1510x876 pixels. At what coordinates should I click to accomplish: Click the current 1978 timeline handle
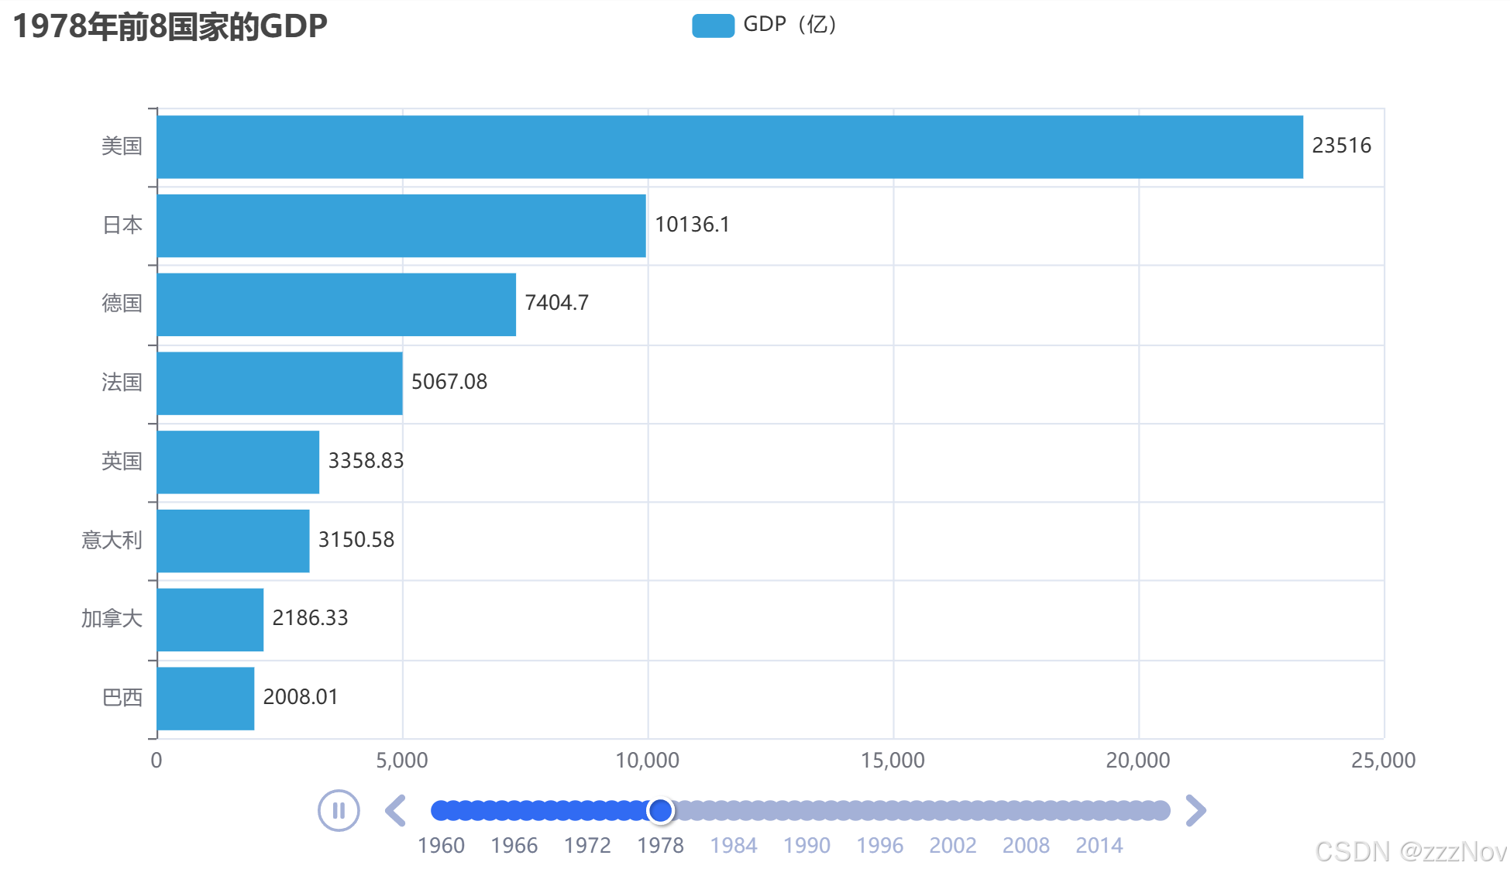coord(660,810)
